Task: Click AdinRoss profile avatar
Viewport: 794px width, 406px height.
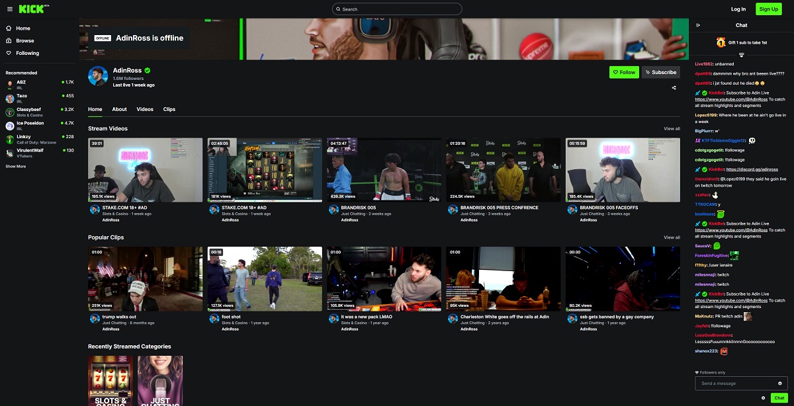Action: [98, 75]
